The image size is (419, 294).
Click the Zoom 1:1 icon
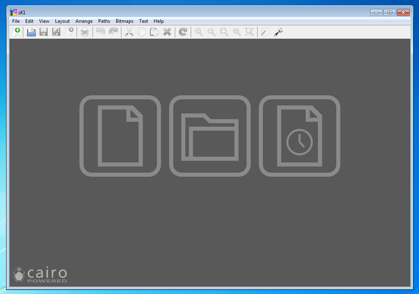(x=237, y=32)
